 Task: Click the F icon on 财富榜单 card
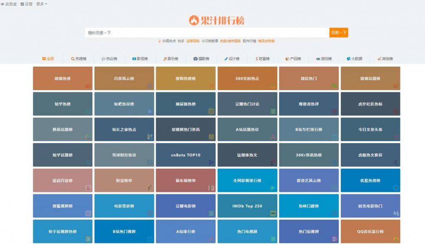tap(150, 188)
